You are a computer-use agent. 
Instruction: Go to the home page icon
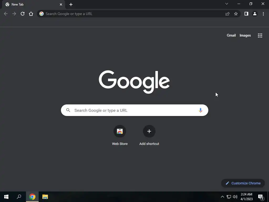[31, 14]
